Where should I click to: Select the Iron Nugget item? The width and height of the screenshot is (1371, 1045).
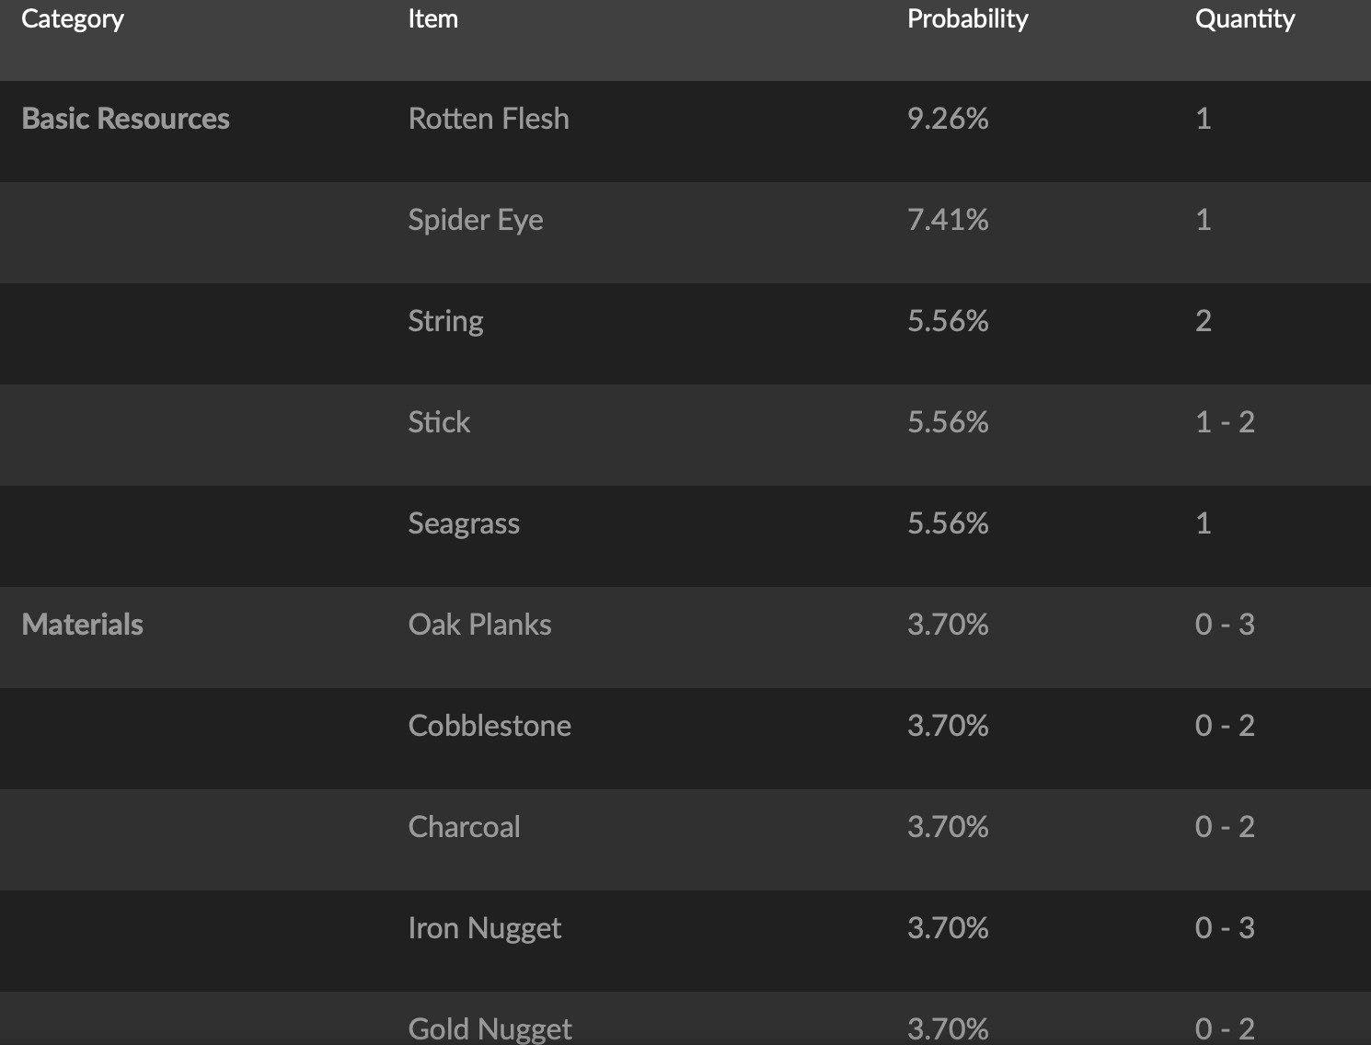484,928
